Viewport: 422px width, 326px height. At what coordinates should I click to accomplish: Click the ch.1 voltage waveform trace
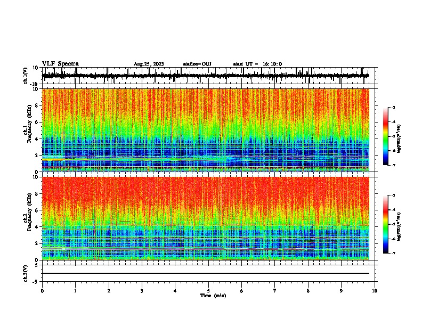click(x=206, y=76)
